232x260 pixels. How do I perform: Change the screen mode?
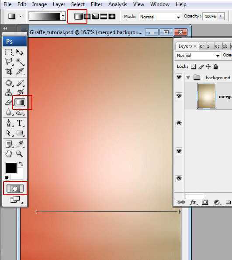coord(15,200)
